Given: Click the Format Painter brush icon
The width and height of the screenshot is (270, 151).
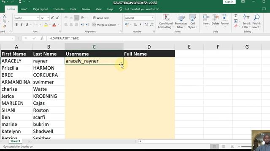Looking at the screenshot, I should click(x=5, y=26).
